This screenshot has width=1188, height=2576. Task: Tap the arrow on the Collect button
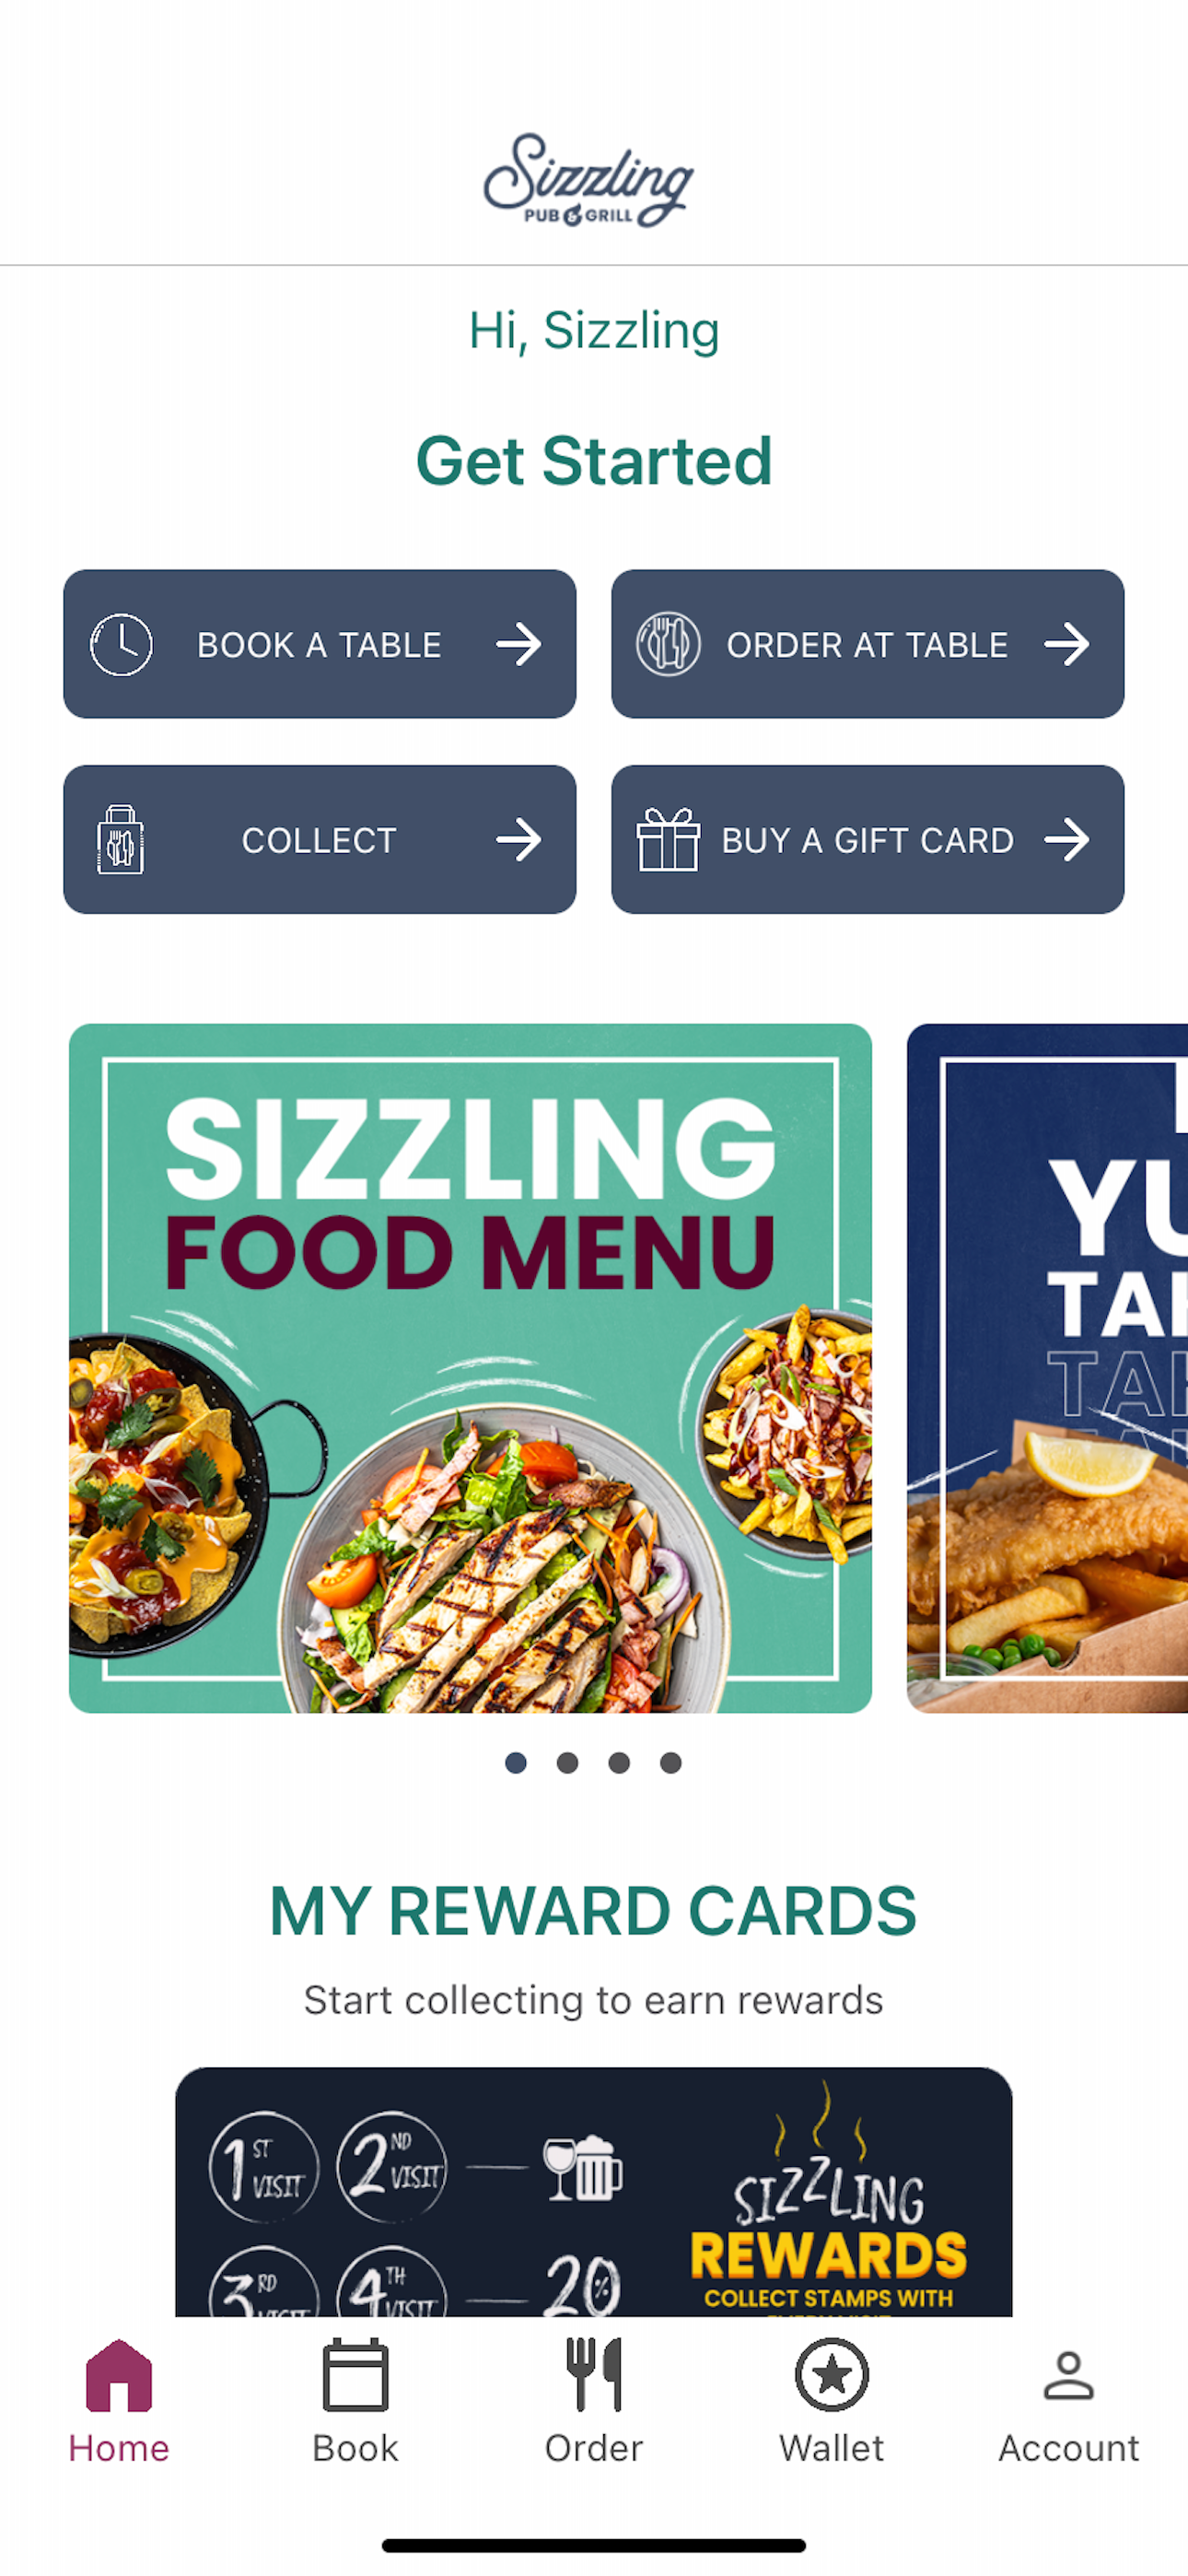coord(519,839)
